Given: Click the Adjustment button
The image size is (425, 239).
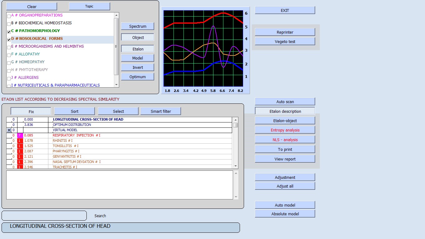Looking at the screenshot, I should (x=285, y=177).
